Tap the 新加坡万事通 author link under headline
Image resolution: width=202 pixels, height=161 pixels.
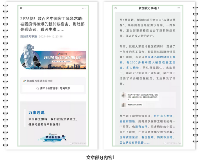pos(28,36)
